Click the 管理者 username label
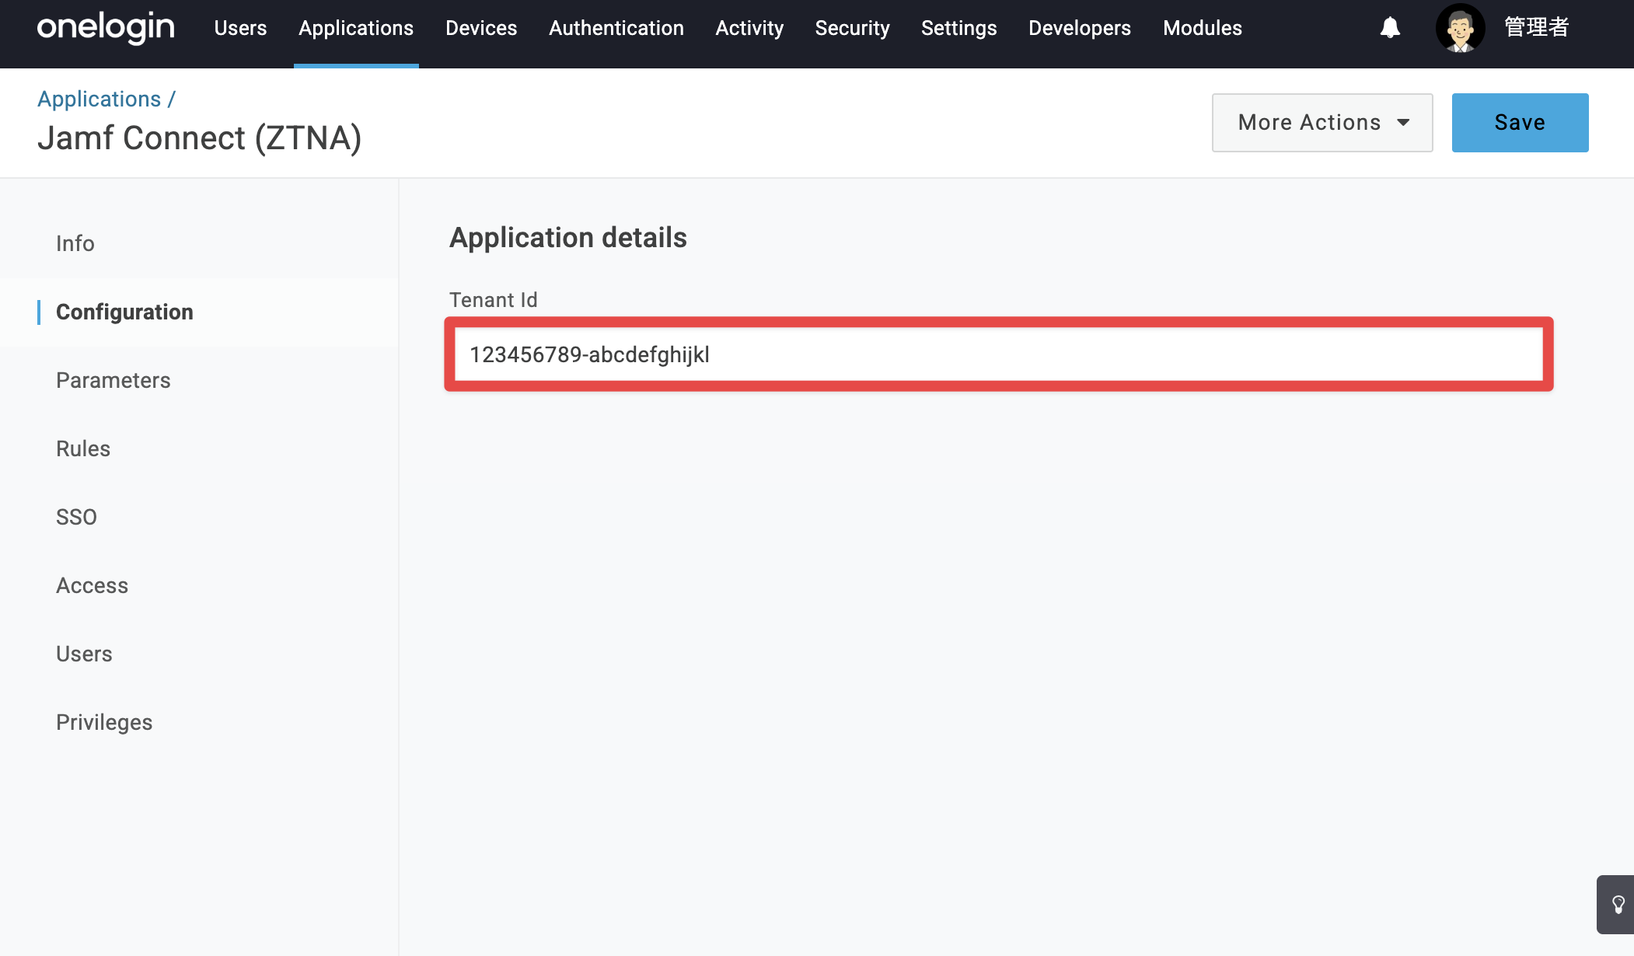This screenshot has height=956, width=1634. (1537, 28)
